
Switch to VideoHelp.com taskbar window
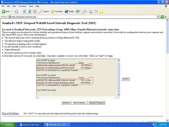[57, 125]
